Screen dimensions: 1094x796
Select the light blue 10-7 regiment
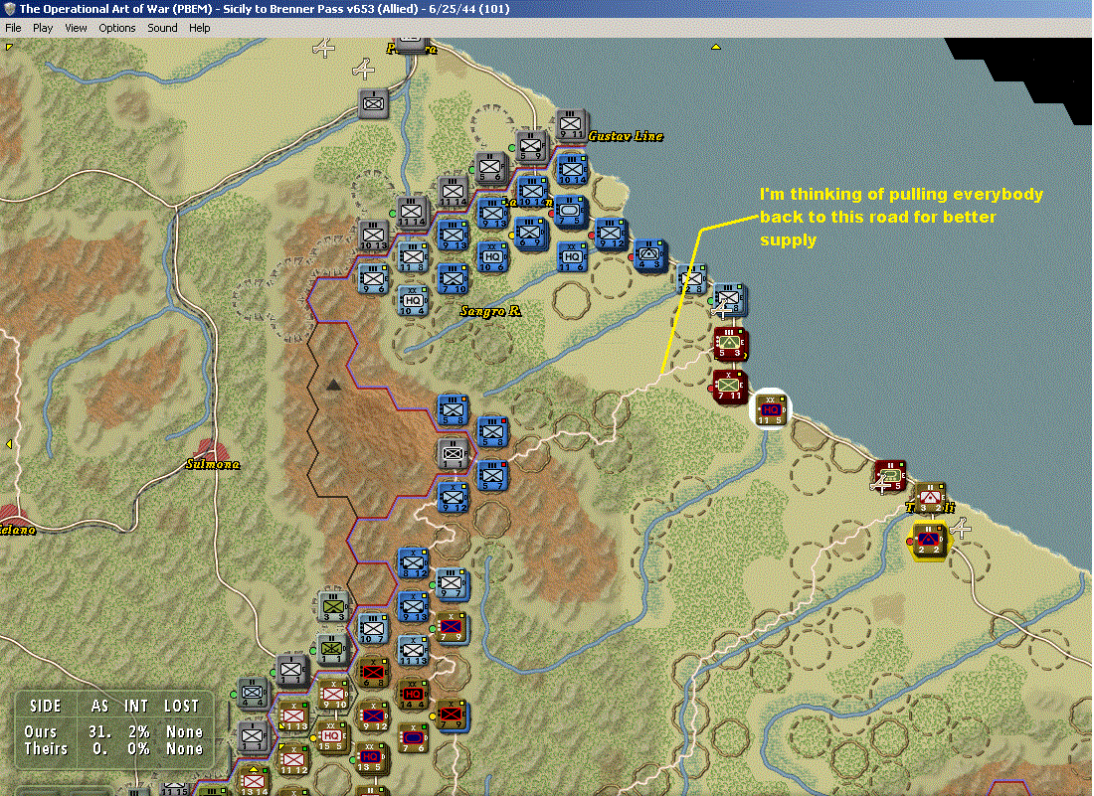click(x=373, y=629)
